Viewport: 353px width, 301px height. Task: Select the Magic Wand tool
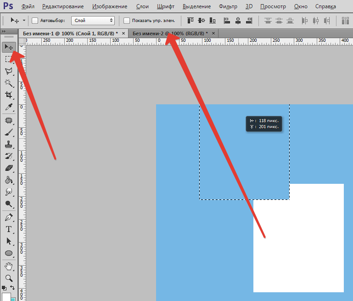(x=9, y=83)
